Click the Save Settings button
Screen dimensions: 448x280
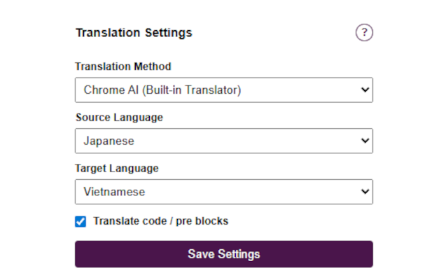224,254
